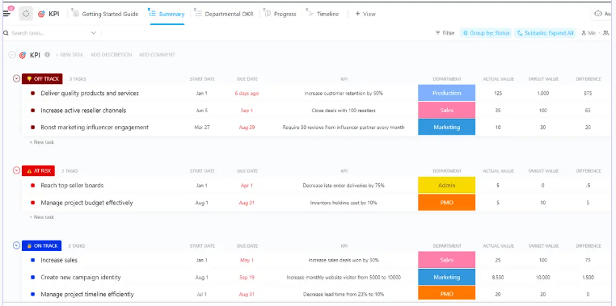
Task: Click status square of Boost marketing influencer
Action: point(33,128)
